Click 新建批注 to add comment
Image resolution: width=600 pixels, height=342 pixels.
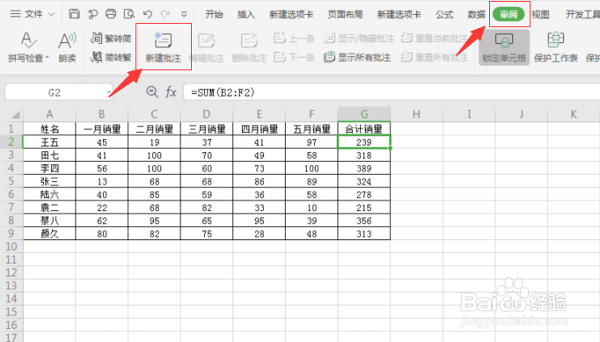tap(164, 47)
